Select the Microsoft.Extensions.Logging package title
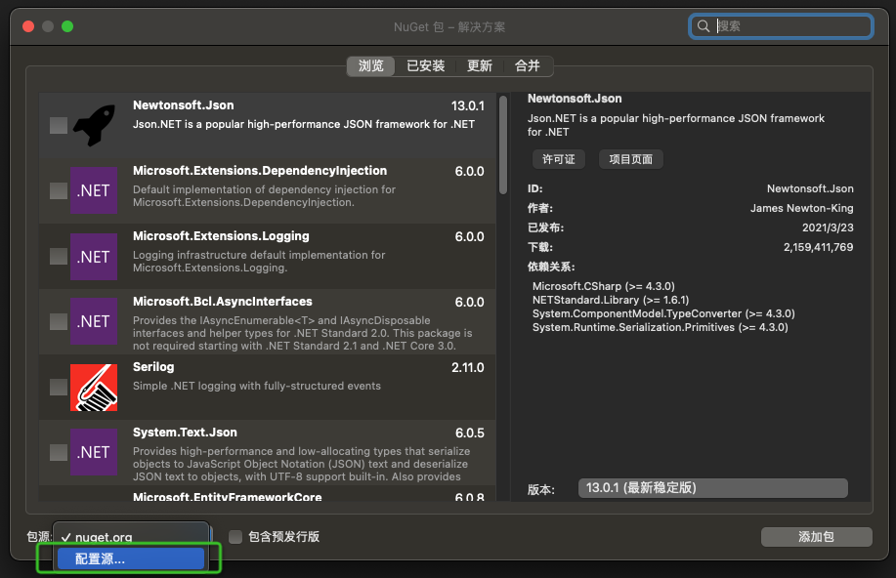The height and width of the screenshot is (578, 896). tap(221, 236)
